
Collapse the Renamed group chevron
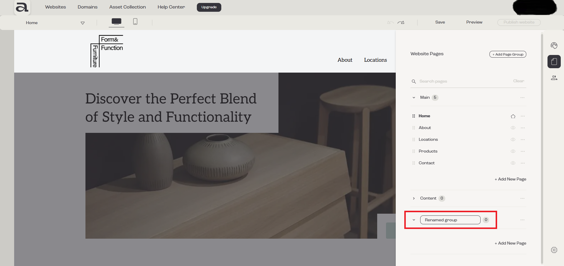(414, 220)
